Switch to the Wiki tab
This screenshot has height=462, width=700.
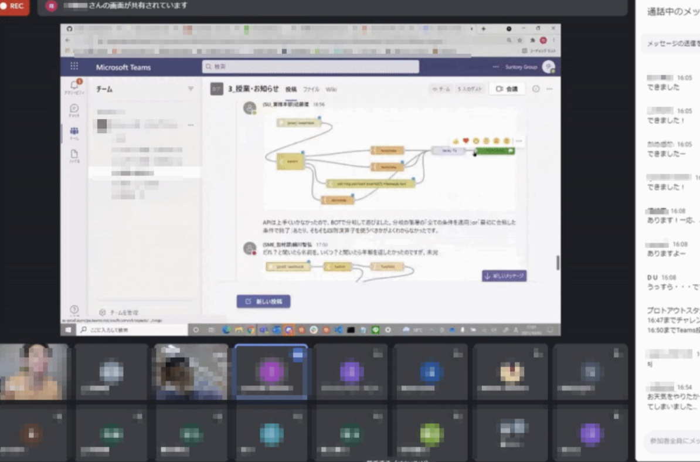[331, 89]
